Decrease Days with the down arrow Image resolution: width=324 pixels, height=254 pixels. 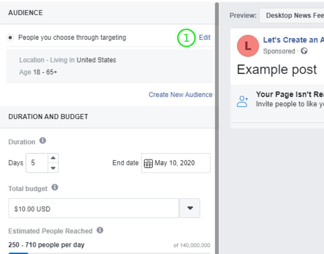click(53, 168)
